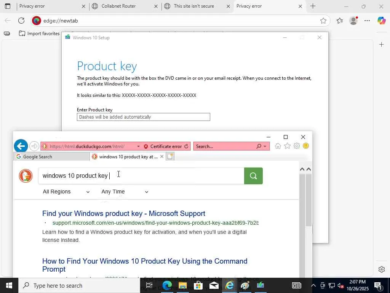Open the notification center icon
Viewport: 390px width, 293px height.
(377, 285)
